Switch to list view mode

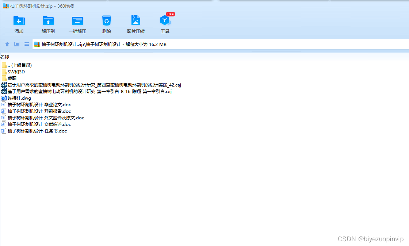point(26,44)
